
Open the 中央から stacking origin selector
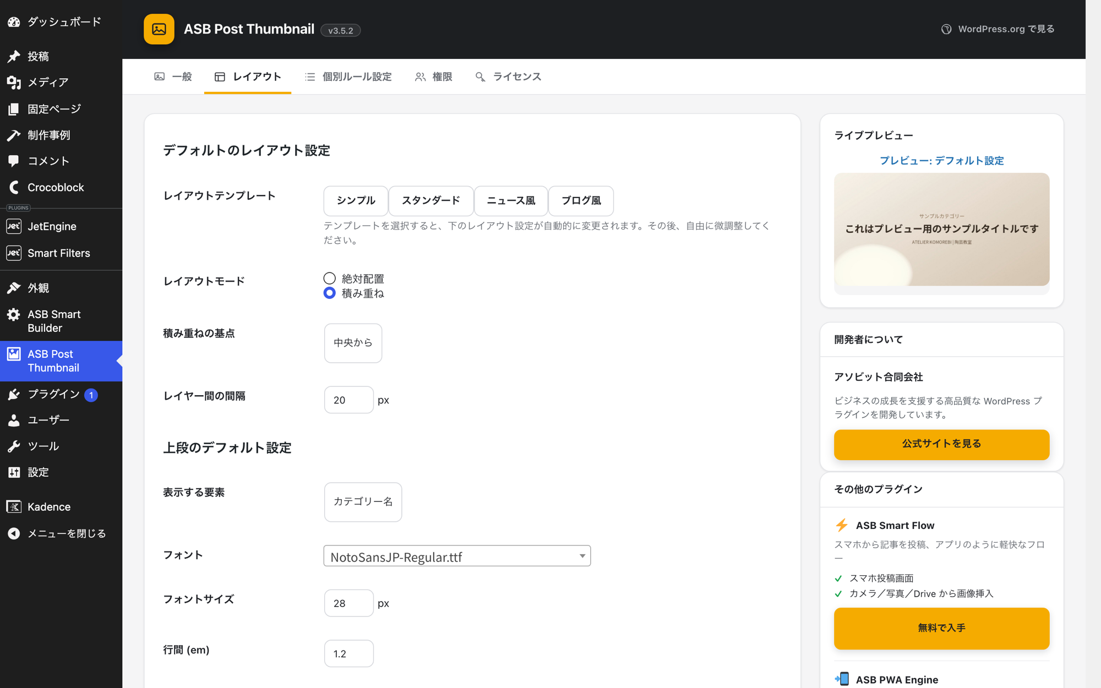pyautogui.click(x=353, y=343)
